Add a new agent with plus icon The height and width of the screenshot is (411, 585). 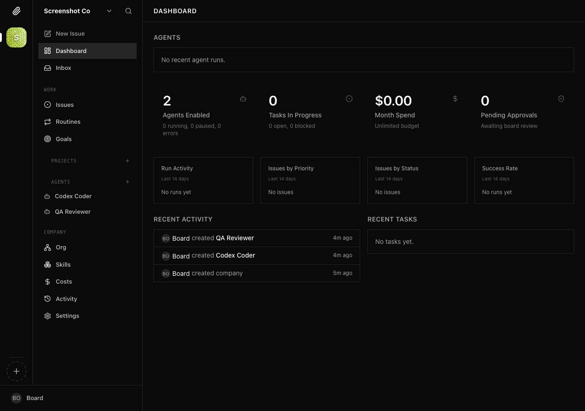click(x=128, y=182)
